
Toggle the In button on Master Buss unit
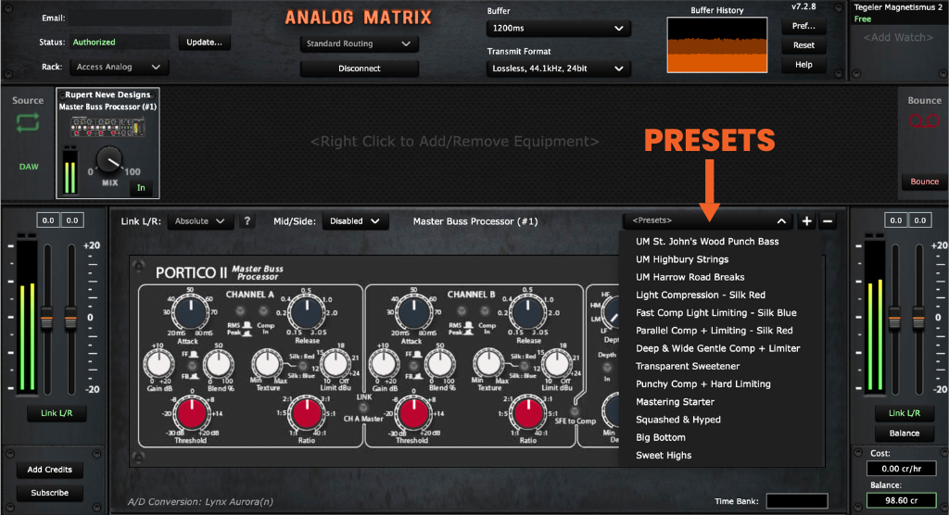(141, 188)
